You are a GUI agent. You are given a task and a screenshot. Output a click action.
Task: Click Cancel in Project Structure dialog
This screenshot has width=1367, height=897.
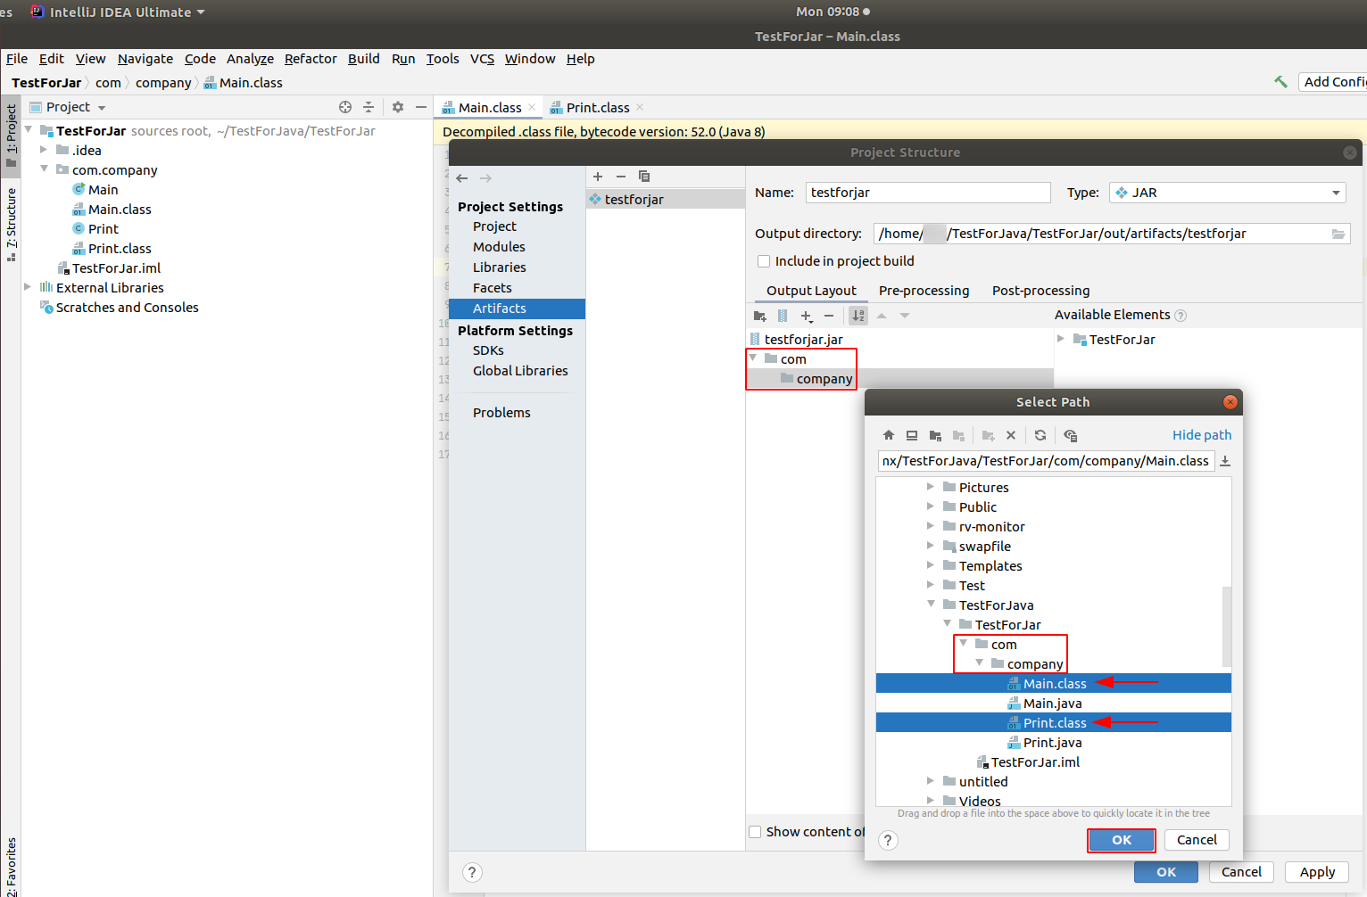click(x=1241, y=872)
